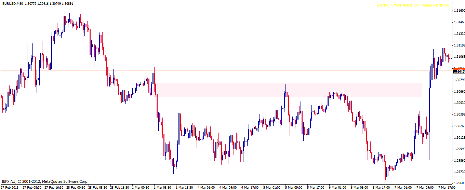Click the 6 Mar 01:00 time label
Screen dimensions: 465x190
click(x=338, y=188)
